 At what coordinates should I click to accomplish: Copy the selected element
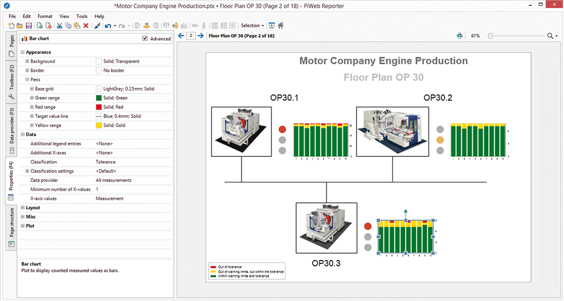tap(69, 26)
